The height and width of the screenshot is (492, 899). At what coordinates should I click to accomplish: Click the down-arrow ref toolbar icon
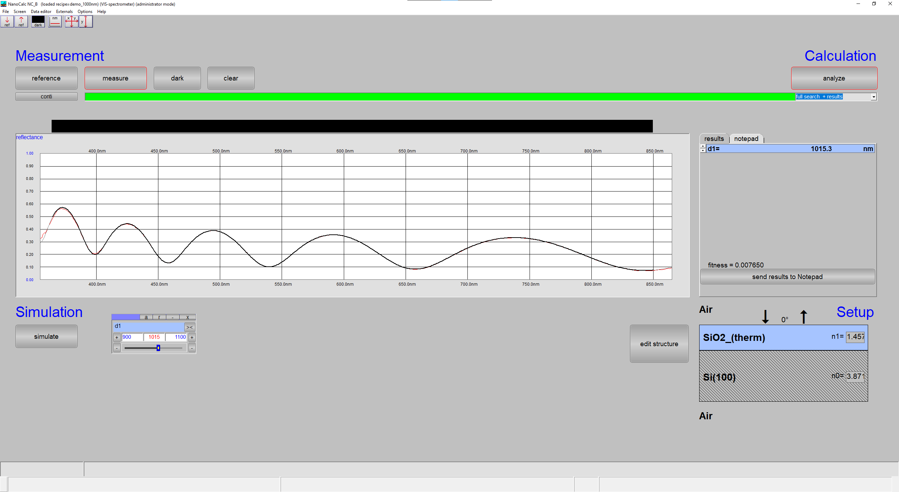point(7,21)
